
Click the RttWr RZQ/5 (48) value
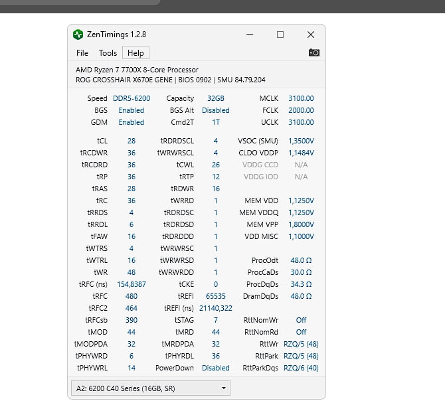point(301,344)
